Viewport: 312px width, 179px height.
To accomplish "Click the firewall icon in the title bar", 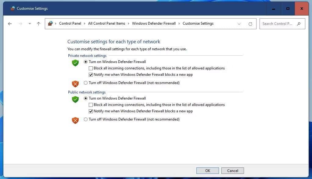I will point(12,9).
